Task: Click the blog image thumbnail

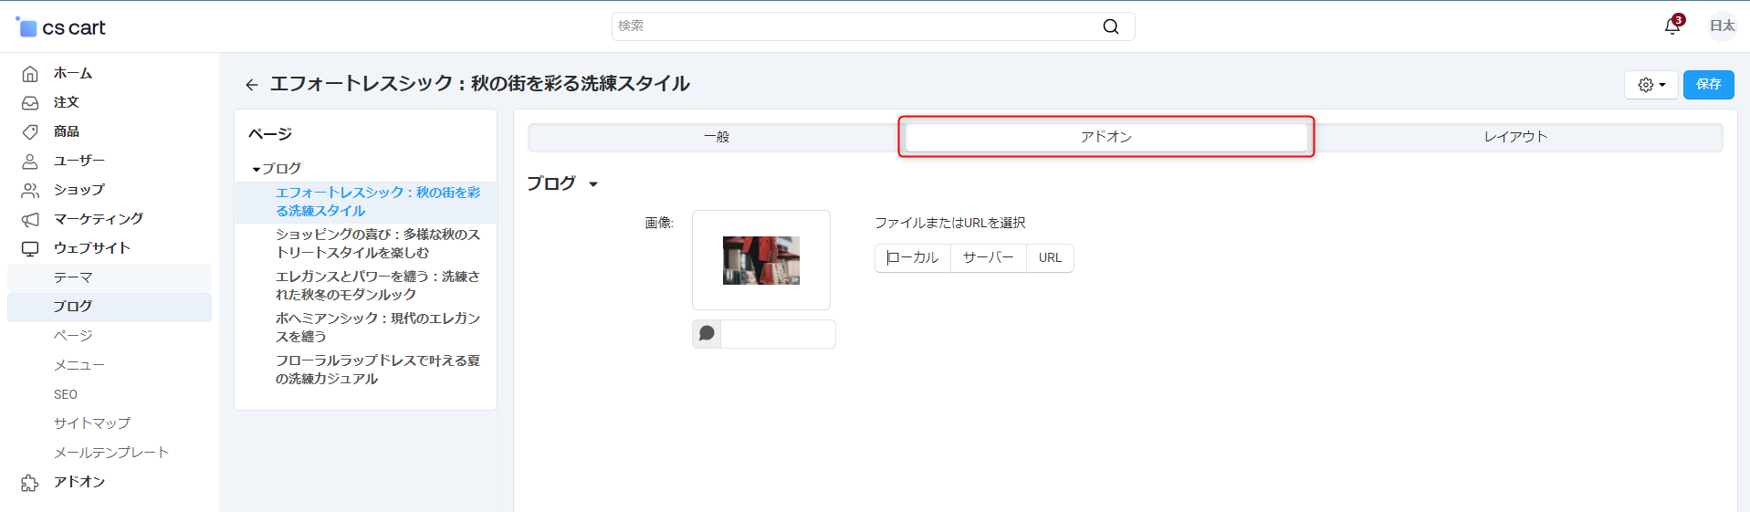Action: click(x=761, y=260)
